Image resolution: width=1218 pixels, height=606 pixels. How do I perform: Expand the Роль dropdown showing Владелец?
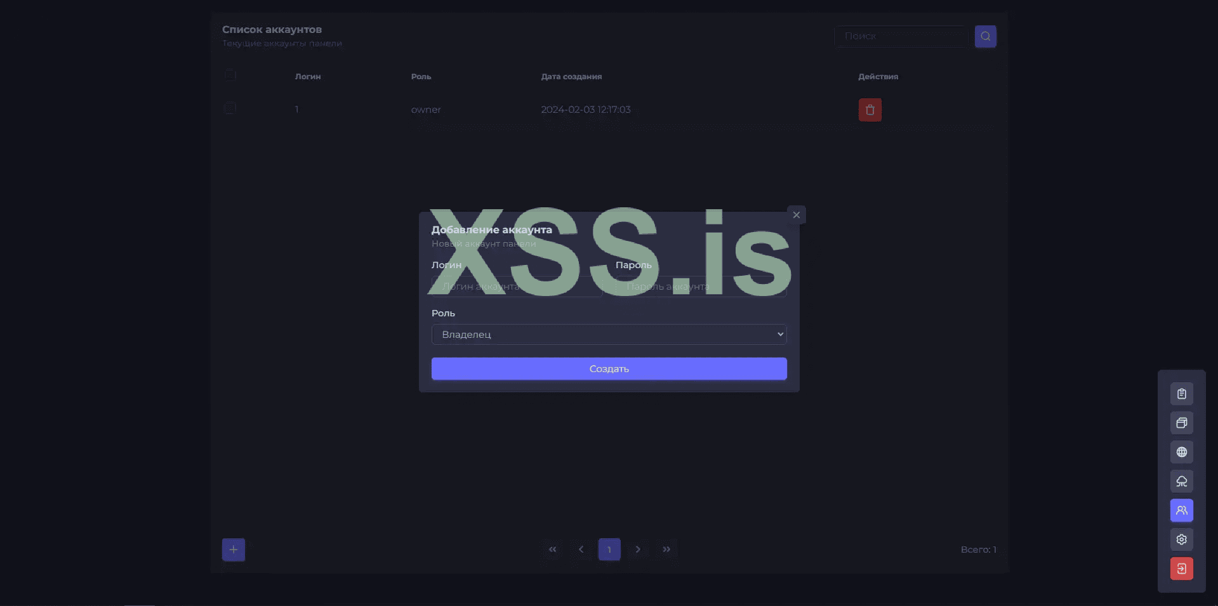click(609, 334)
